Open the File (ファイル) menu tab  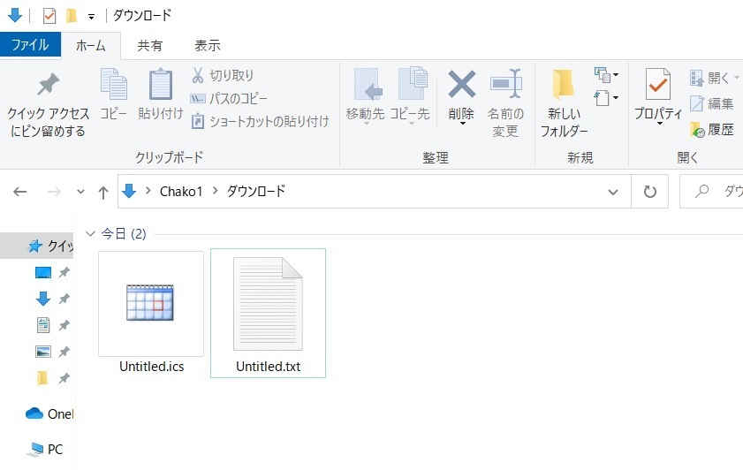[30, 45]
